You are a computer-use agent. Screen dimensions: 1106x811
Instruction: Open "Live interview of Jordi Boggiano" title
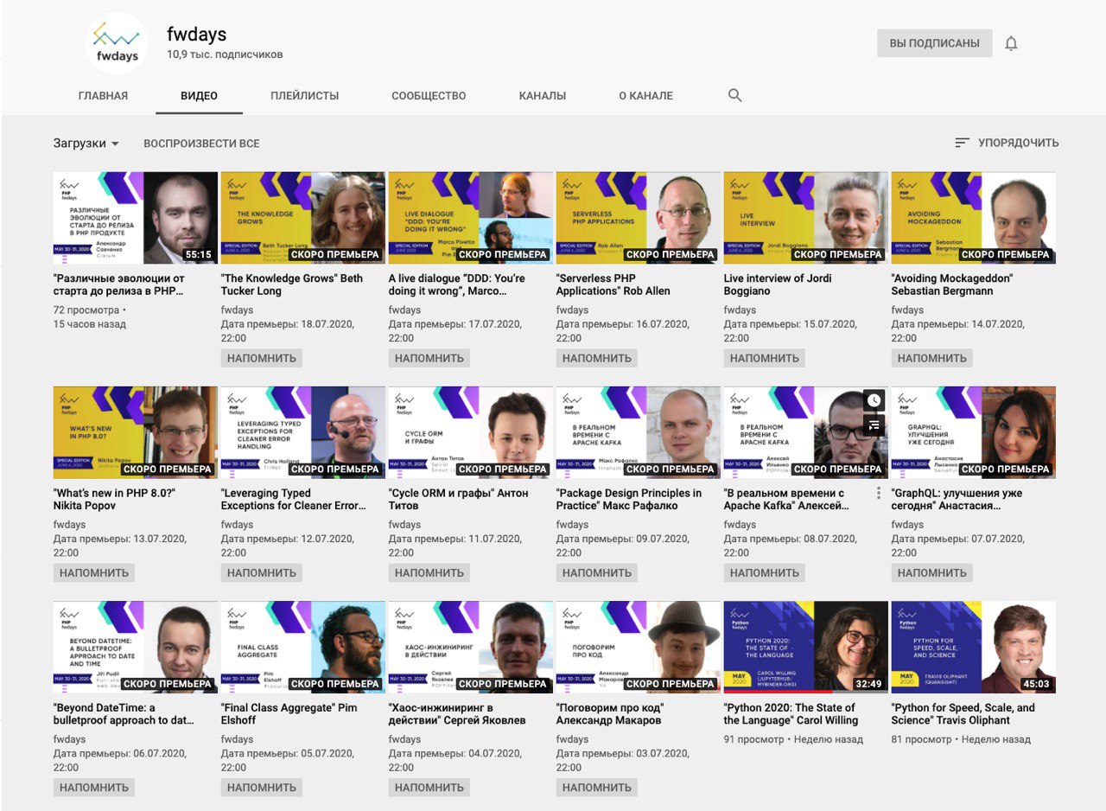(776, 284)
